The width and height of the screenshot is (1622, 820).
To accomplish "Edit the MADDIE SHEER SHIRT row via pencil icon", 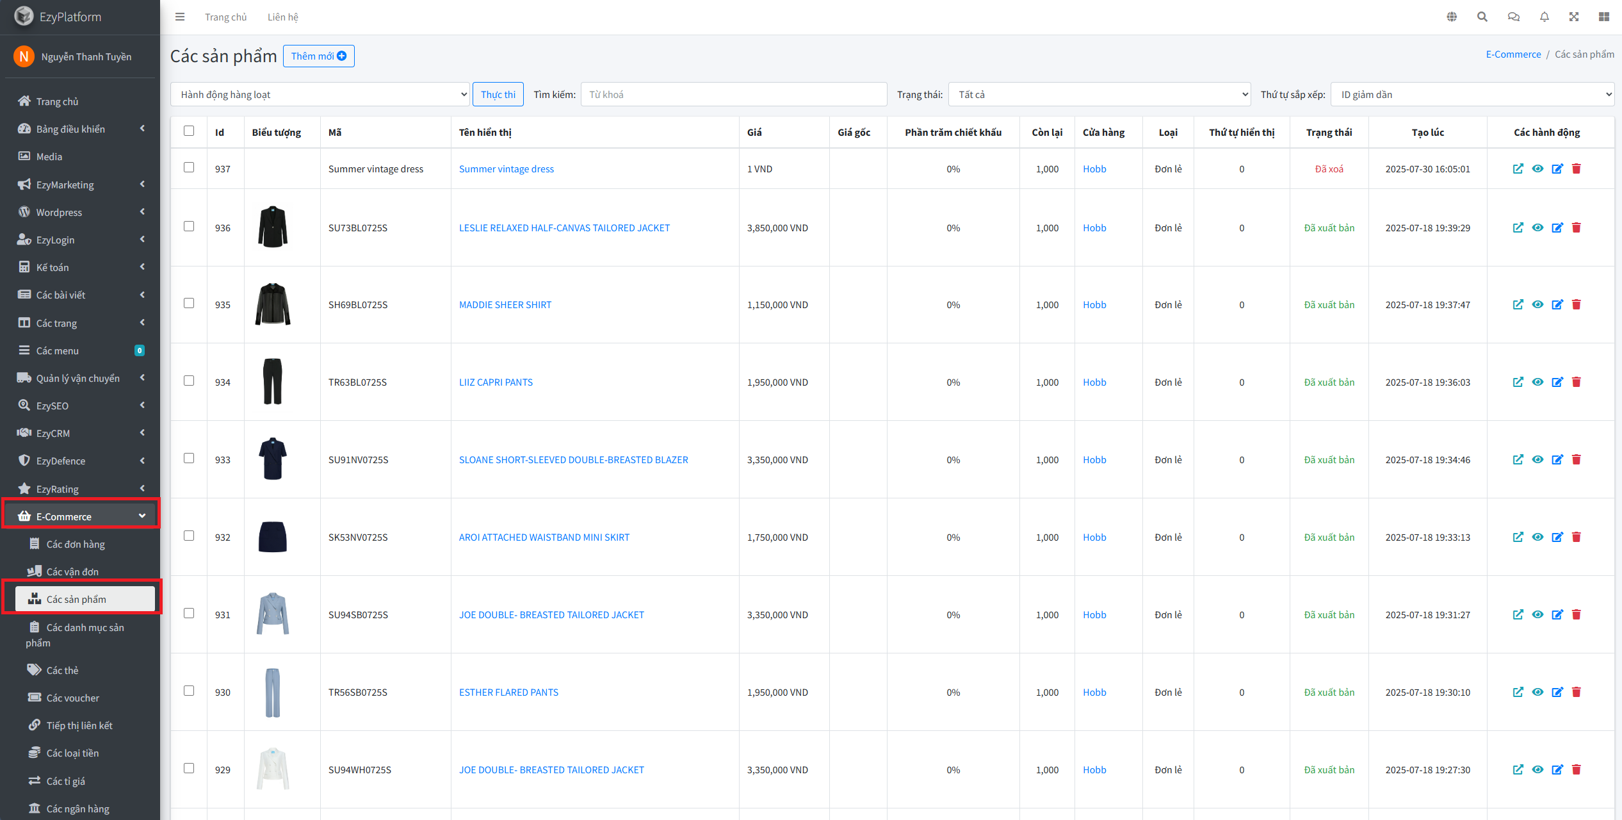I will pyautogui.click(x=1557, y=304).
